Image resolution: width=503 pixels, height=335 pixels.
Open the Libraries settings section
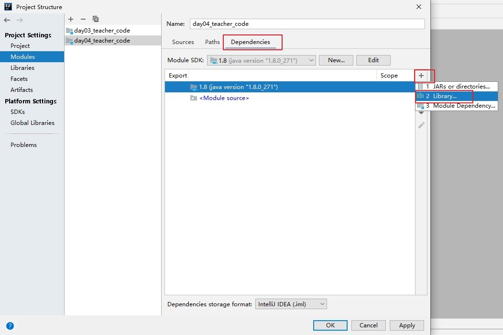22,68
